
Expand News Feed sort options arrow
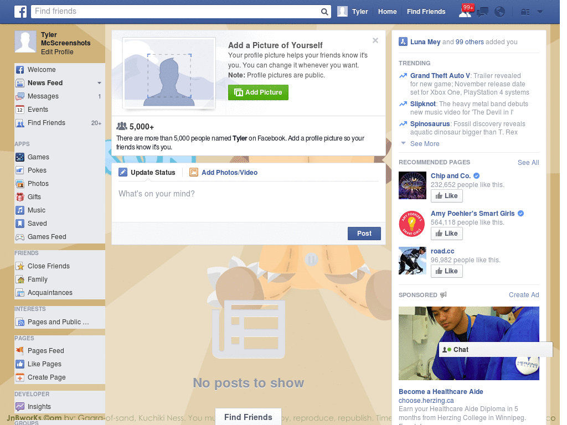tap(99, 83)
